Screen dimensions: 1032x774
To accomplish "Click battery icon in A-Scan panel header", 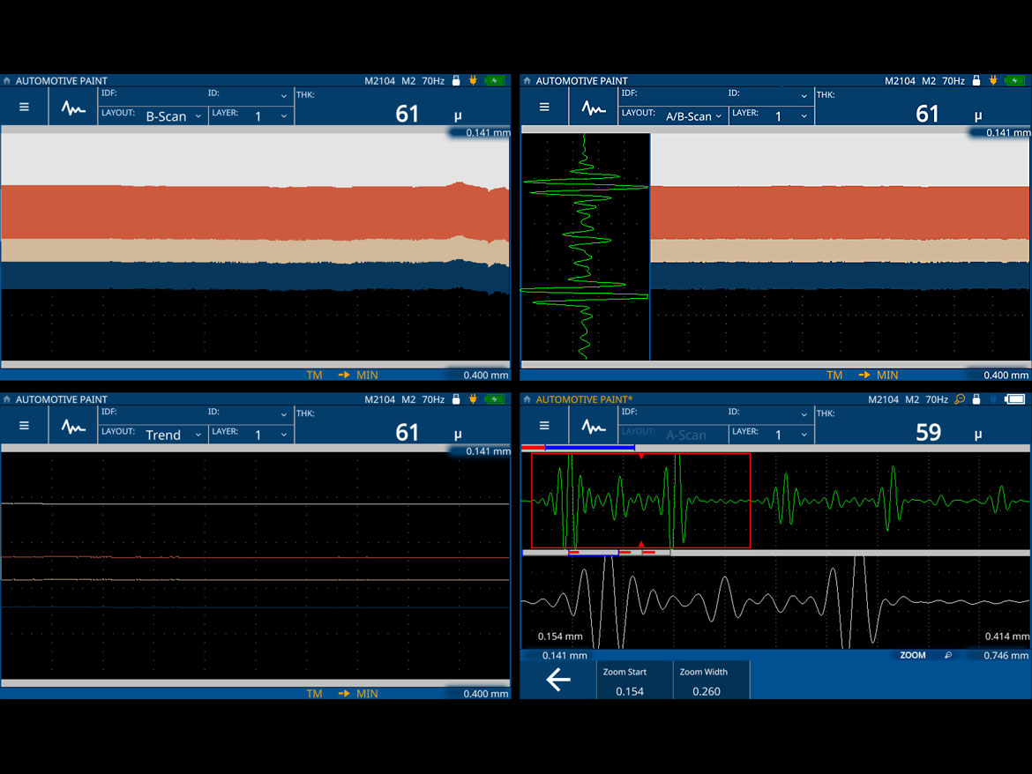I will [x=1015, y=399].
